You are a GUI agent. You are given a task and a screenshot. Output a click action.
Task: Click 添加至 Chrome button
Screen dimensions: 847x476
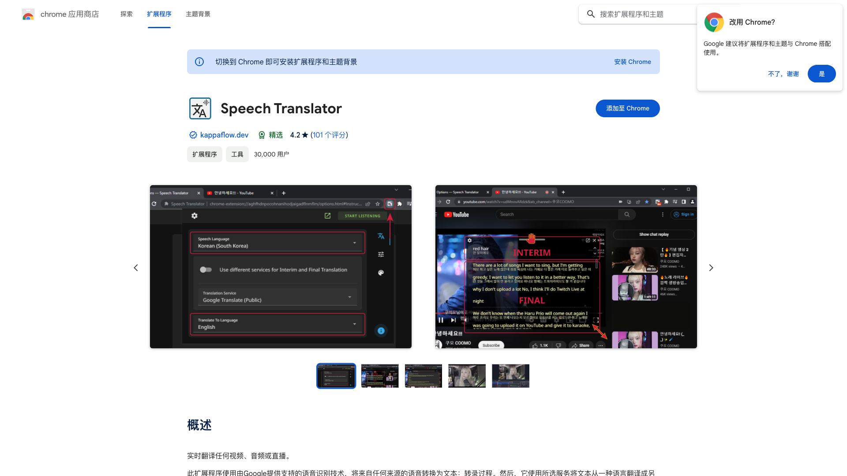coord(628,108)
